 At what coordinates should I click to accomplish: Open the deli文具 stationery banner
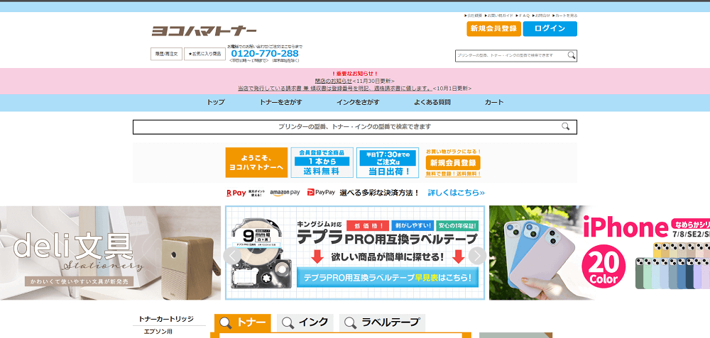(x=110, y=252)
